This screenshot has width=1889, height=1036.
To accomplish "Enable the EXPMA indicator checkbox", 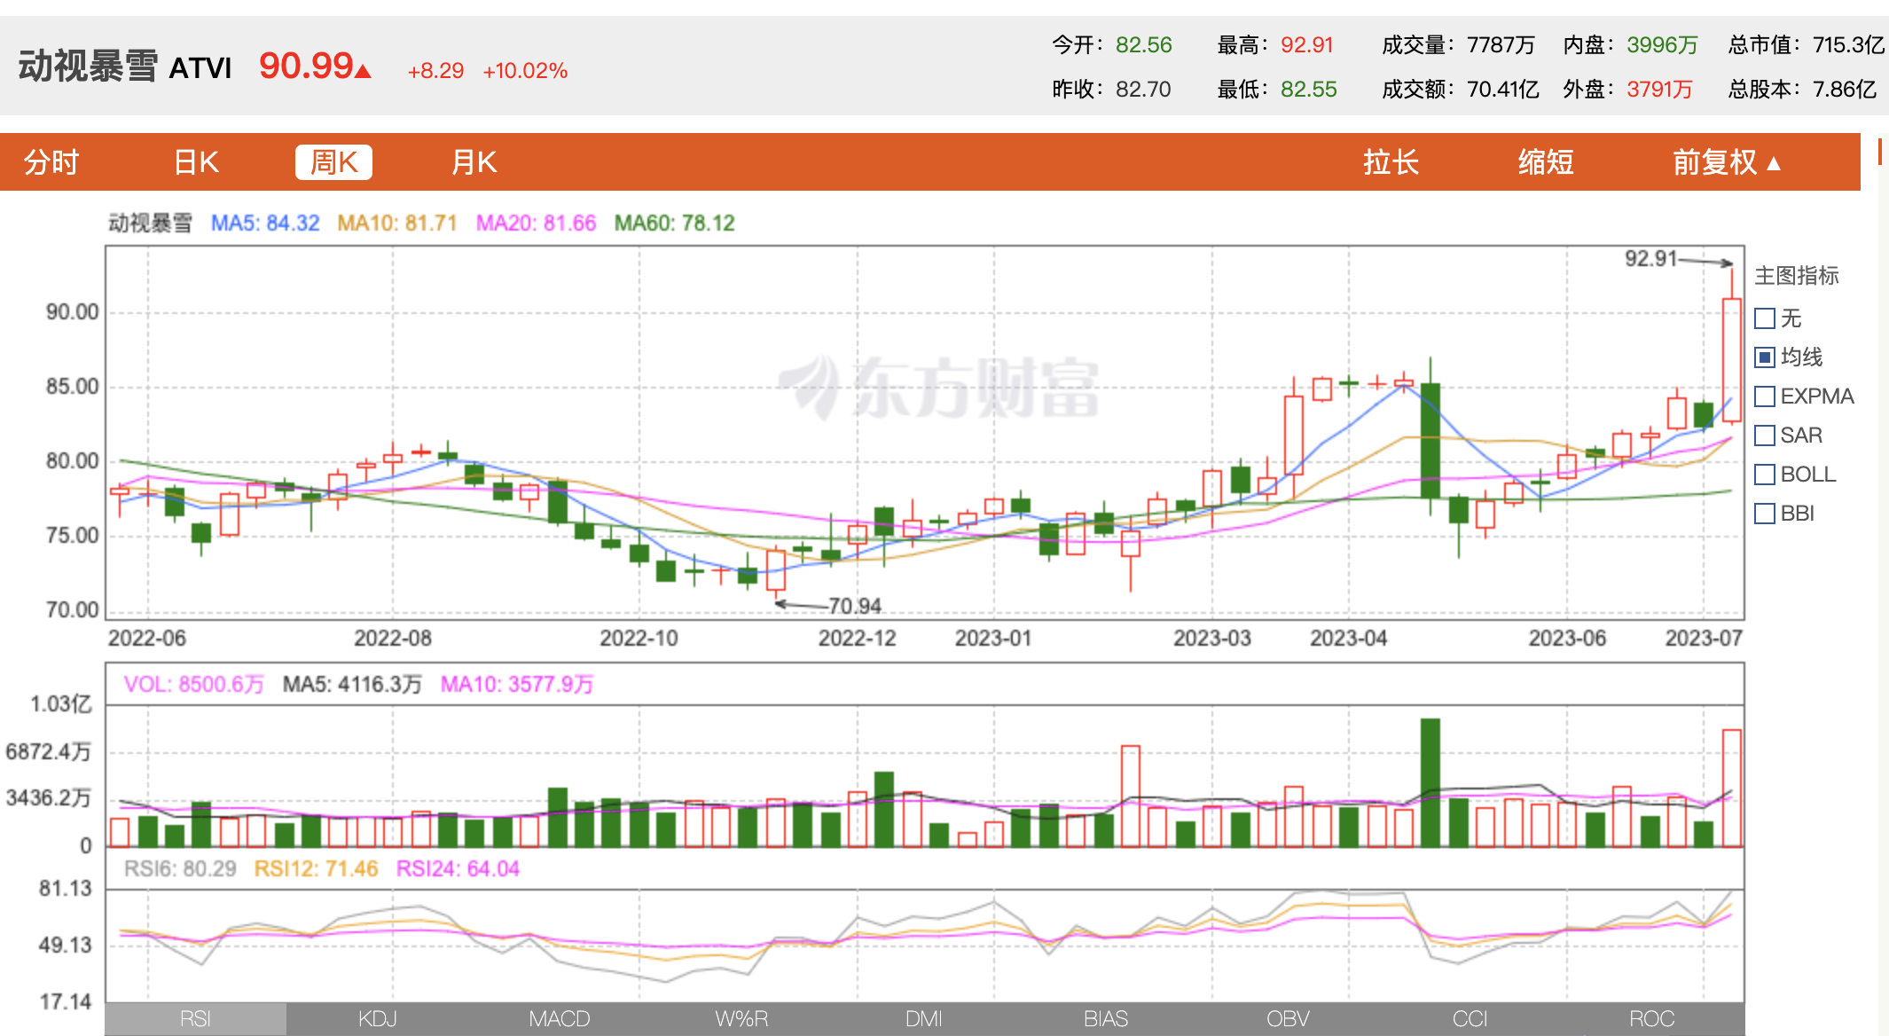I will point(1765,396).
